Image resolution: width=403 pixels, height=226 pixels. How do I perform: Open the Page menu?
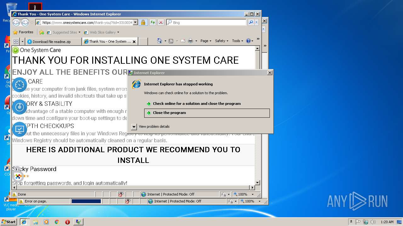click(x=206, y=41)
